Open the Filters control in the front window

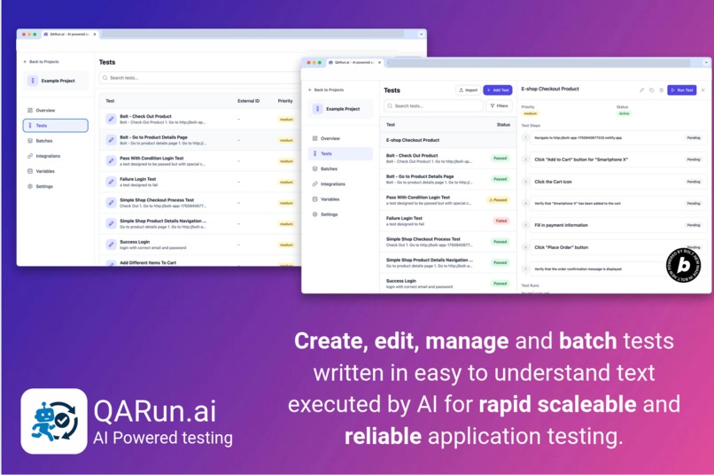pos(499,105)
